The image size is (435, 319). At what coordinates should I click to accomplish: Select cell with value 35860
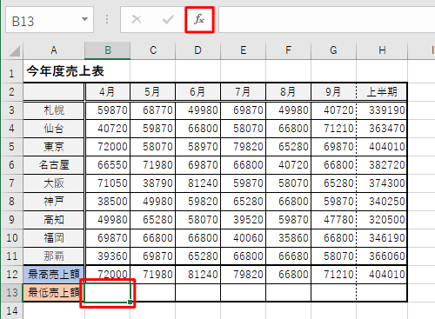289,238
